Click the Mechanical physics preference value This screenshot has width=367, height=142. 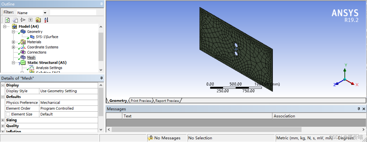[x=69, y=102]
